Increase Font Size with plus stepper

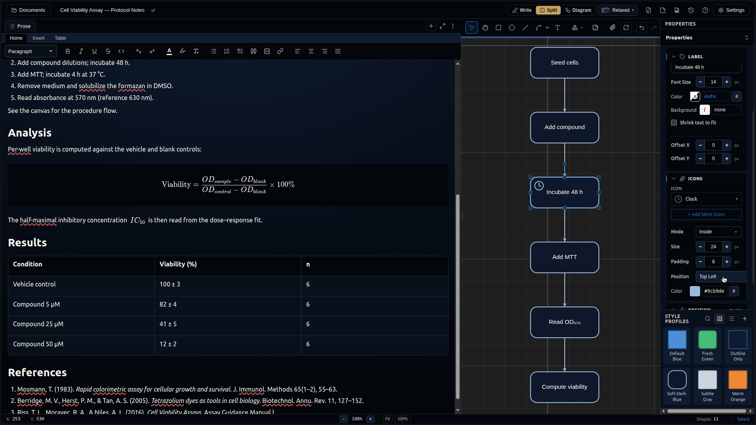point(727,82)
